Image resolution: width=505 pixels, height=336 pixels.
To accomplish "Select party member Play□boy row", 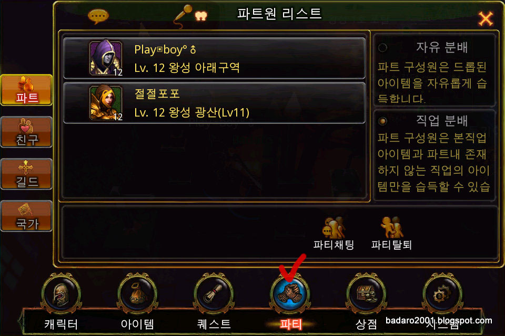I will (x=215, y=58).
